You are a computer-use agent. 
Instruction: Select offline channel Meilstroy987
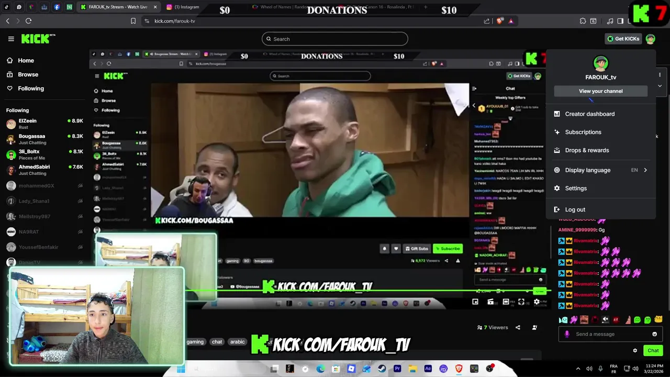click(44, 216)
